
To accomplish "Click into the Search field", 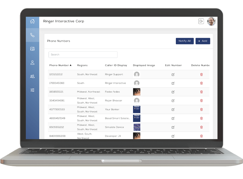I will click(x=83, y=55).
